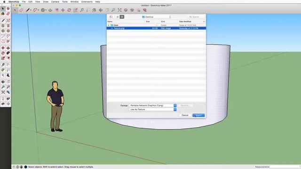Select the Desk folder row
The image size is (301, 169).
point(156,25)
